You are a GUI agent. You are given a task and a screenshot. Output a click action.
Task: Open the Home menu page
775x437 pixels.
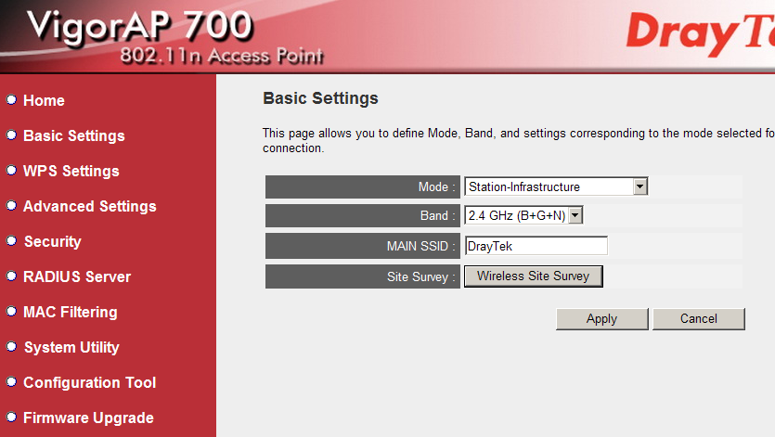point(44,100)
